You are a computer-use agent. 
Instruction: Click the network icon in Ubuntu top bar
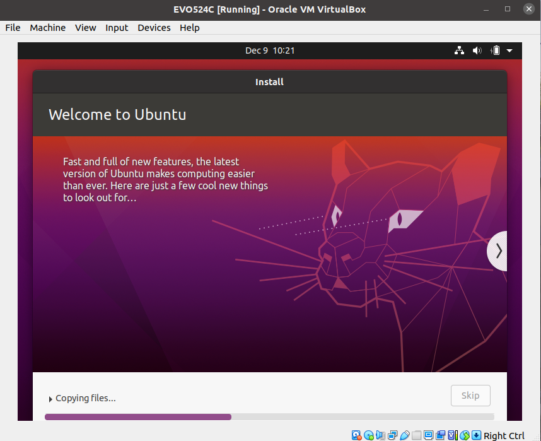[459, 50]
